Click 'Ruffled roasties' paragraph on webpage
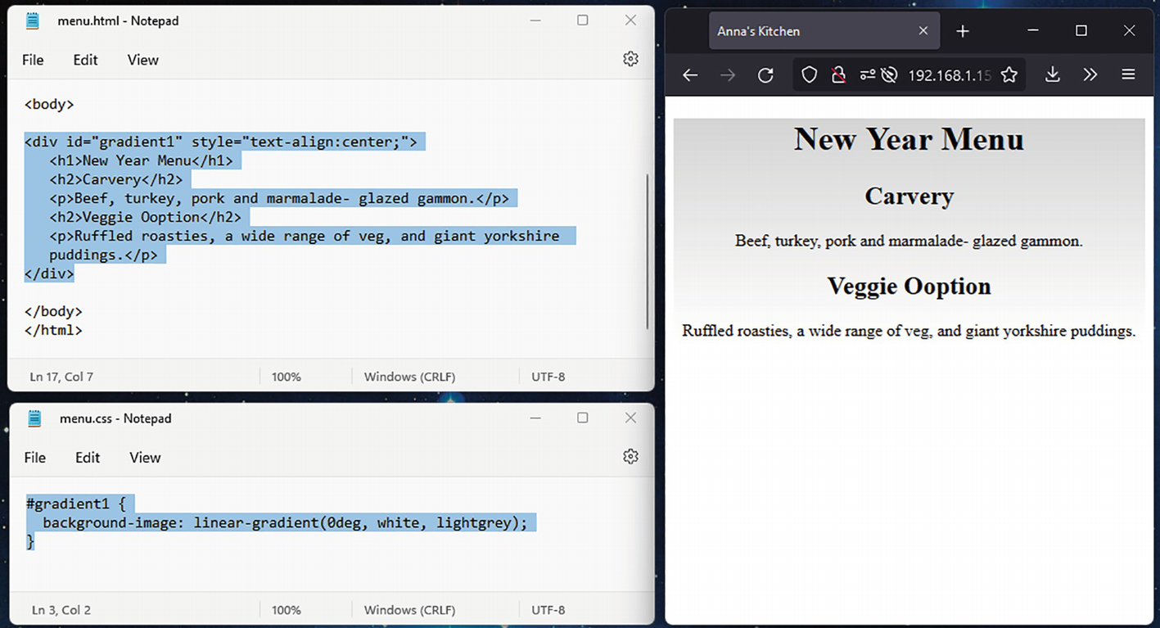This screenshot has width=1160, height=628. 909,332
